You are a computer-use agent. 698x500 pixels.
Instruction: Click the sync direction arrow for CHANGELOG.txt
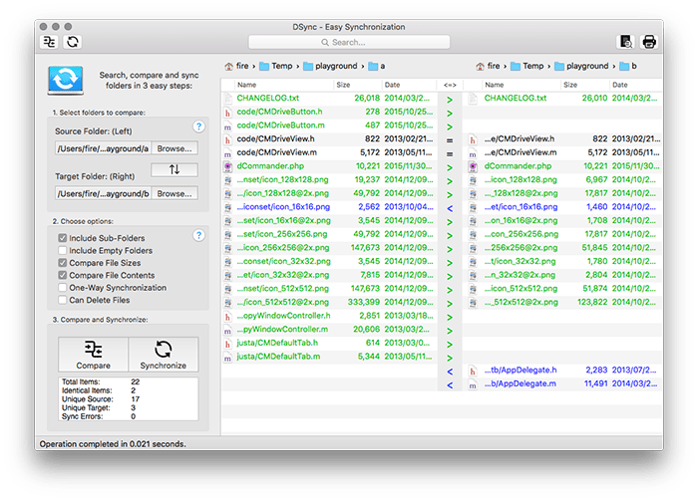[450, 100]
